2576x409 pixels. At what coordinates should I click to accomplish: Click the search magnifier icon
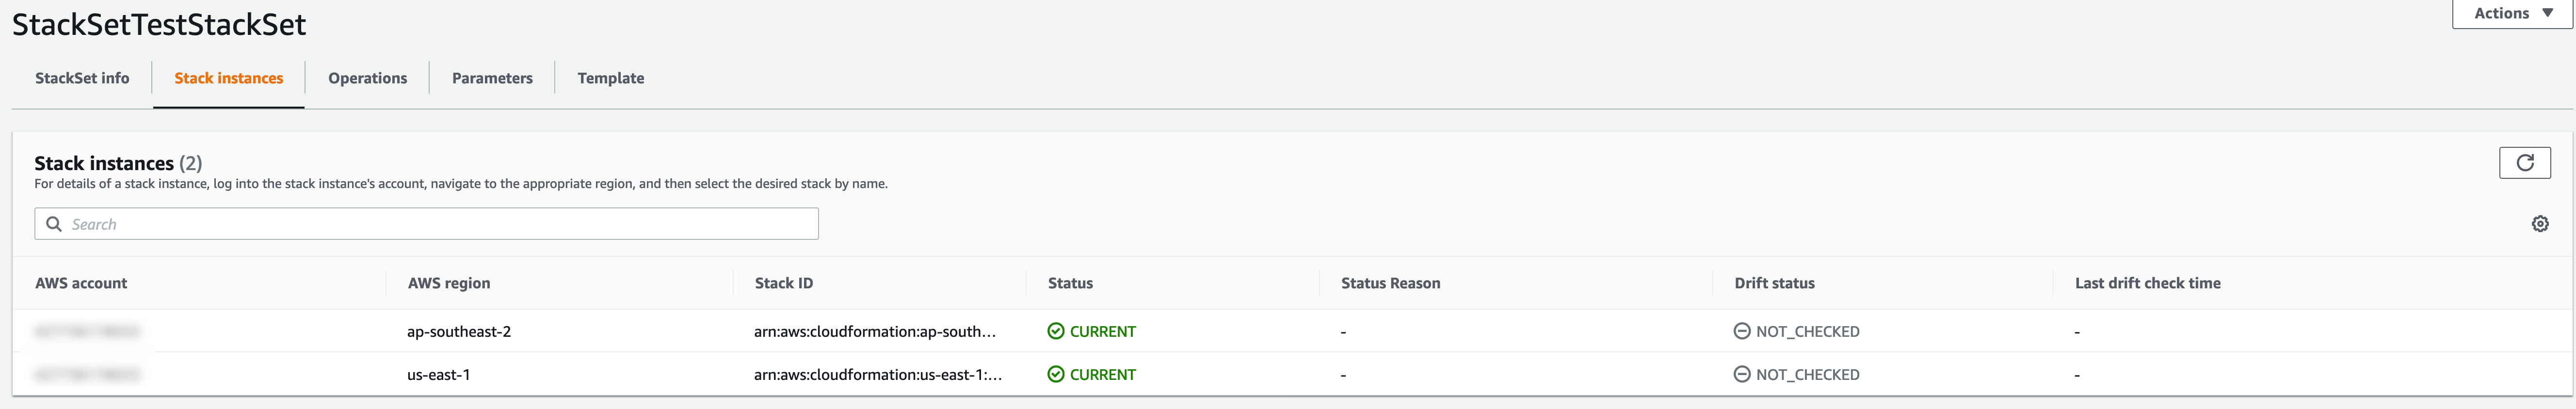pos(54,224)
